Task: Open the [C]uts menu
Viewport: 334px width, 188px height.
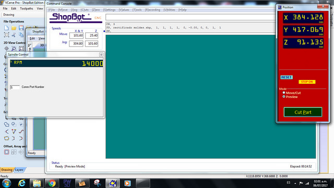Action: pos(85,10)
